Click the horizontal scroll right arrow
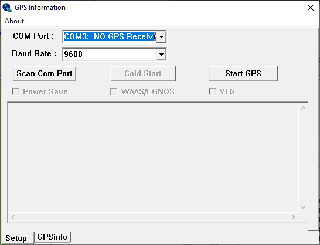This screenshot has height=245, width=320. click(x=294, y=217)
